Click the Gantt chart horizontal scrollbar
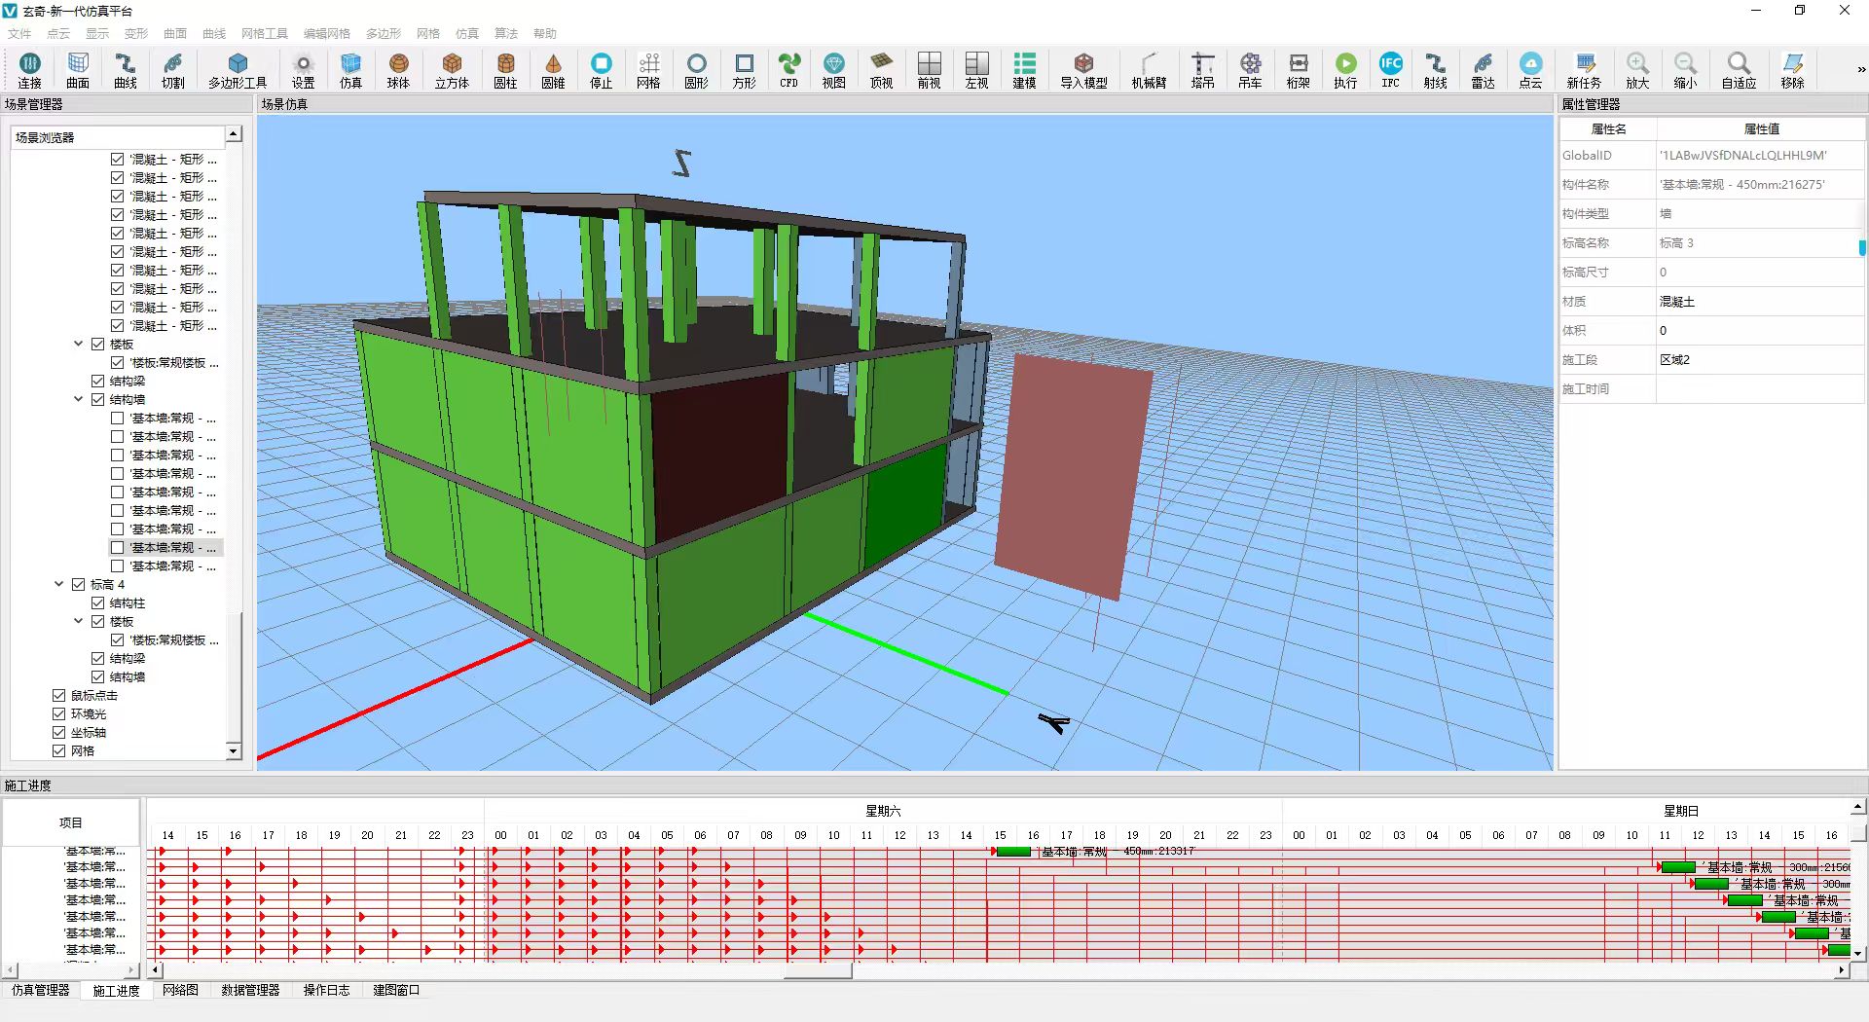Image resolution: width=1869 pixels, height=1022 pixels. [818, 970]
